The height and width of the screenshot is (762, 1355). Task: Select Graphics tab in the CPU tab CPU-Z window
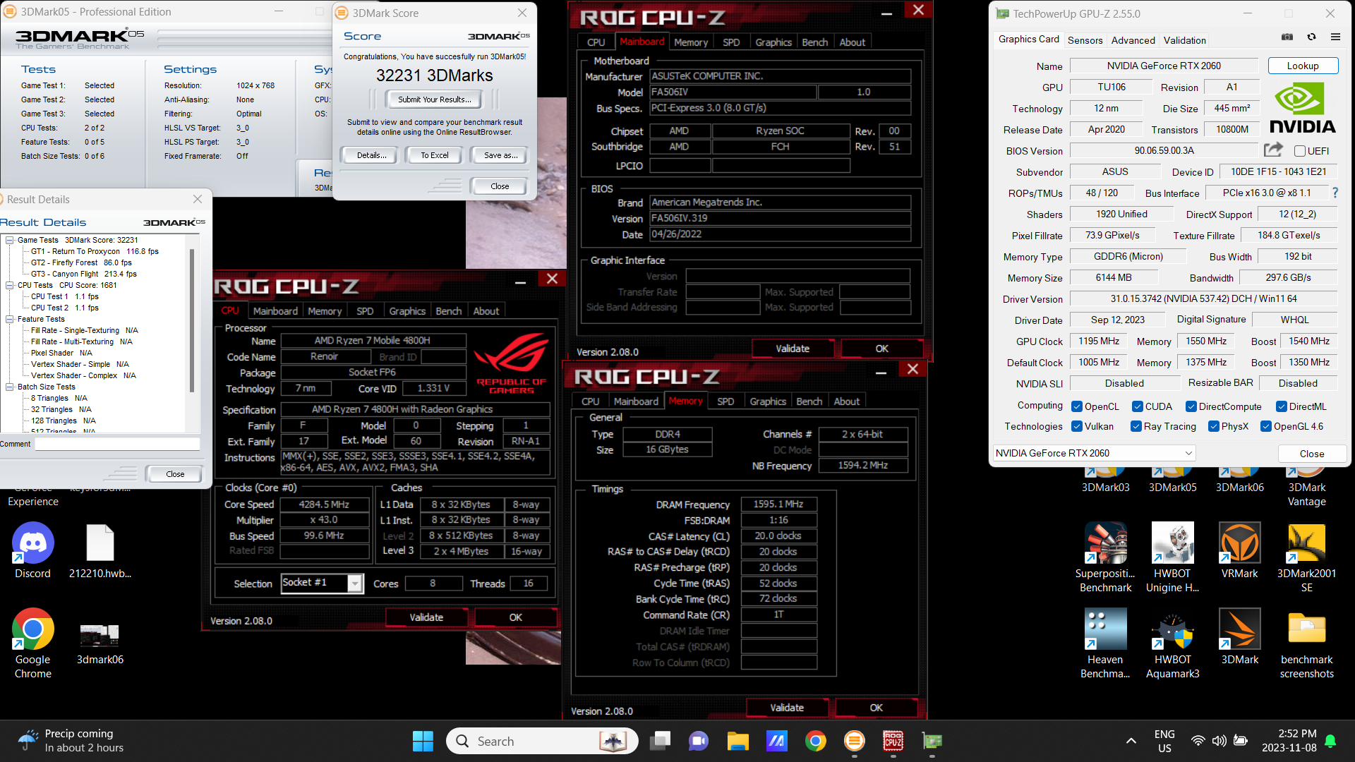(x=407, y=311)
